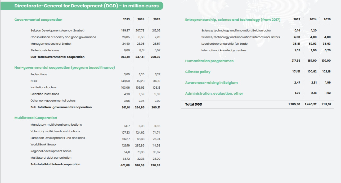The width and height of the screenshot is (341, 183).
Task: Click "Sub-total Governmental cooperation" label
Action: [57, 57]
